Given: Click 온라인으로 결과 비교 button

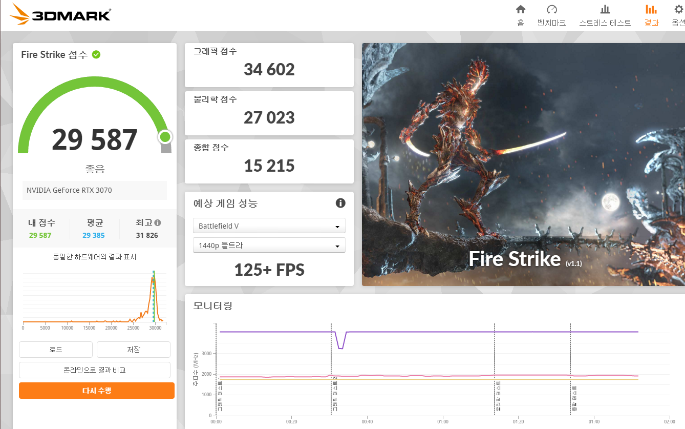Looking at the screenshot, I should coord(95,370).
